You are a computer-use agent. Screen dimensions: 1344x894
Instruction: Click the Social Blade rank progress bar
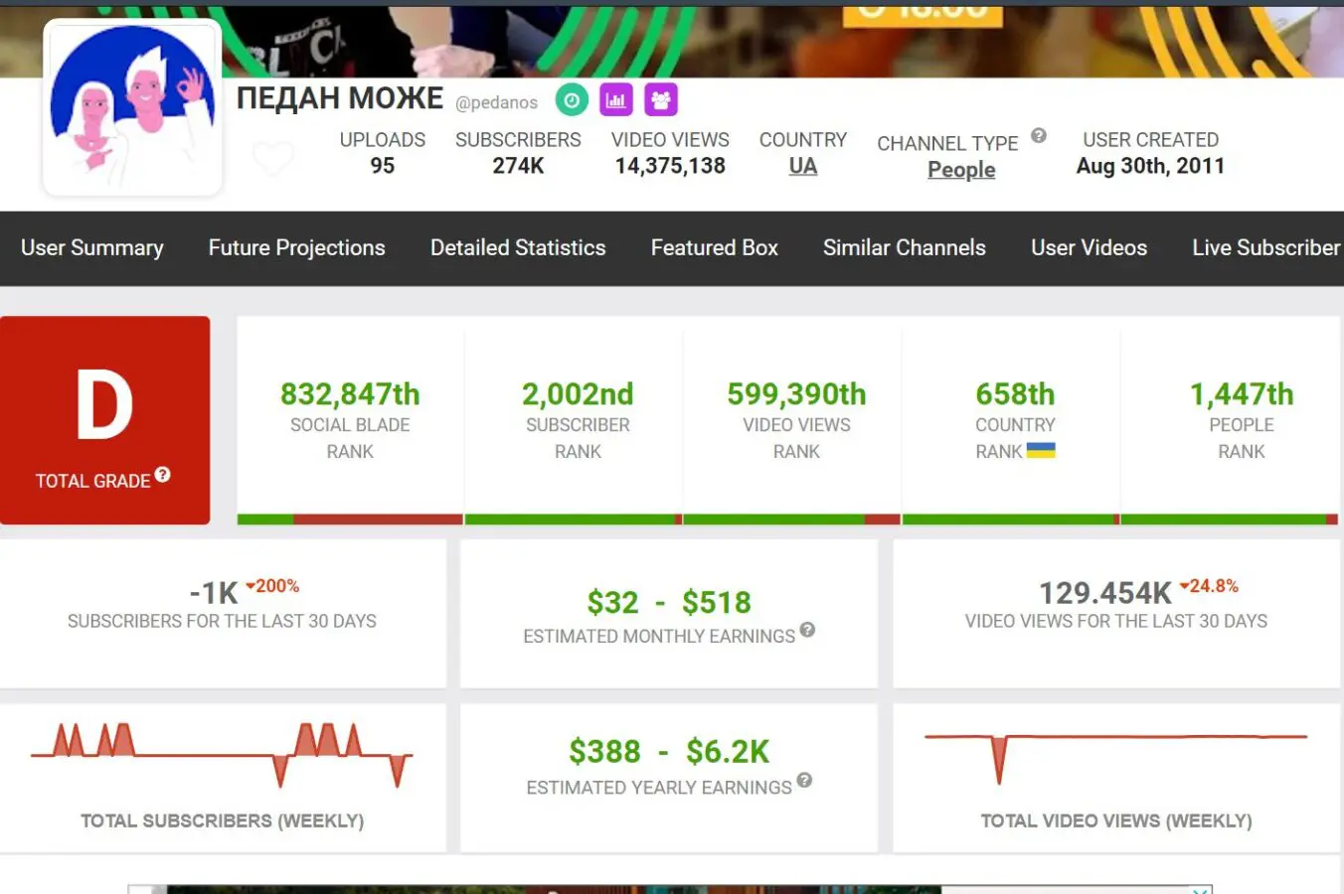click(350, 520)
